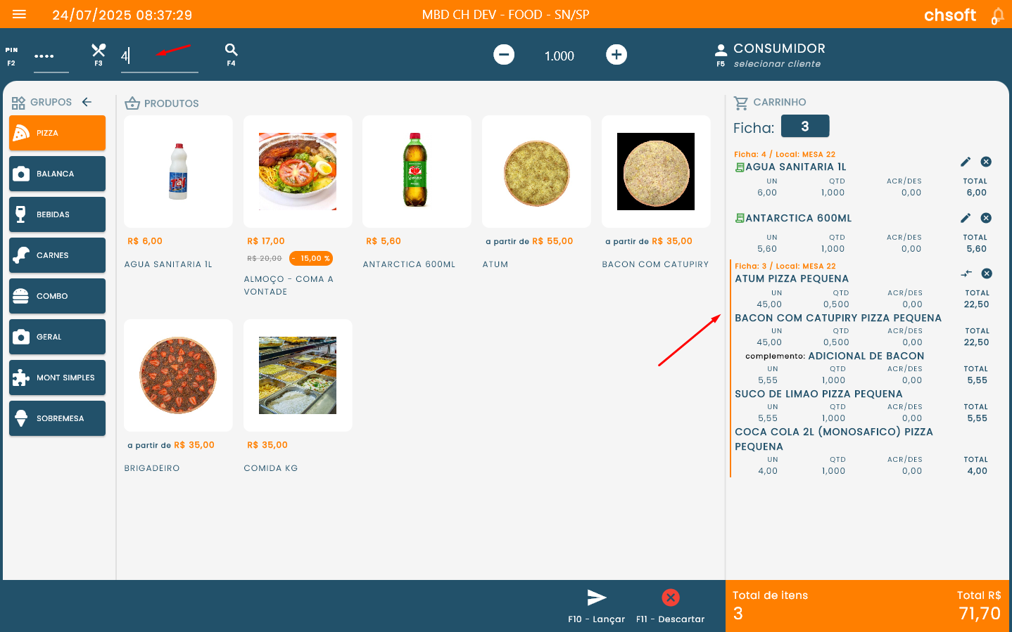Add BRIGADEIRO pizza product
The width and height of the screenshot is (1012, 632).
click(178, 375)
